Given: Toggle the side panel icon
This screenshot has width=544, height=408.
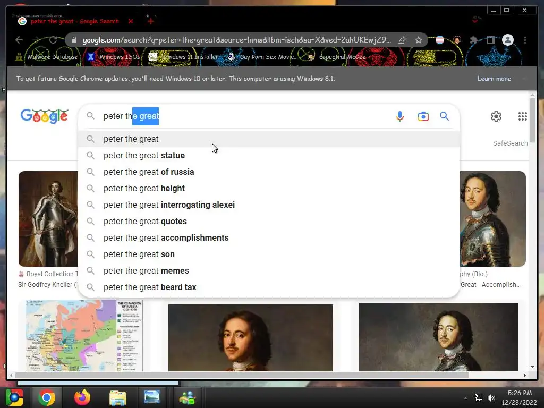Looking at the screenshot, I should [x=490, y=40].
